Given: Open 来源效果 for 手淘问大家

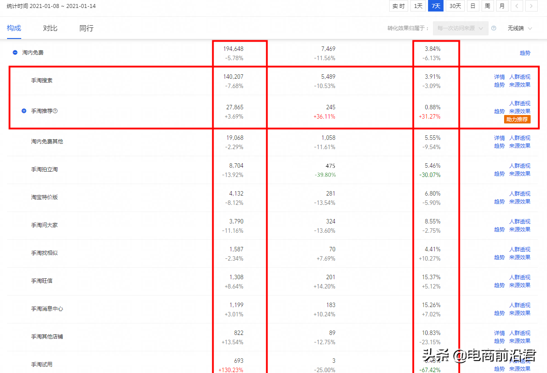Looking at the screenshot, I should coord(520,230).
